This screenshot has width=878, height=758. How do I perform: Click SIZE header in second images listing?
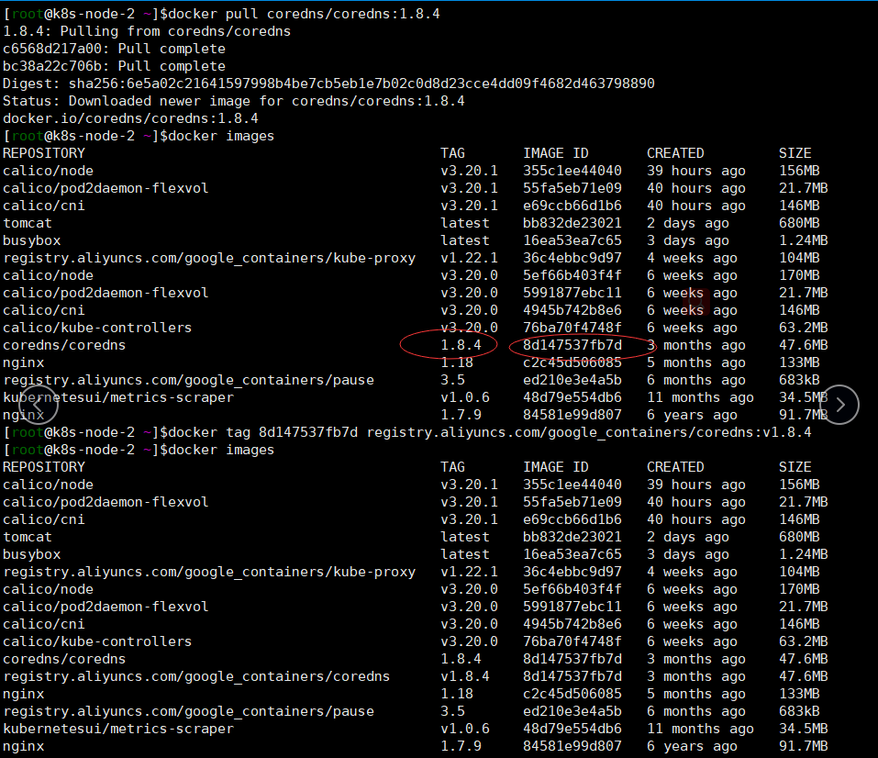point(795,467)
